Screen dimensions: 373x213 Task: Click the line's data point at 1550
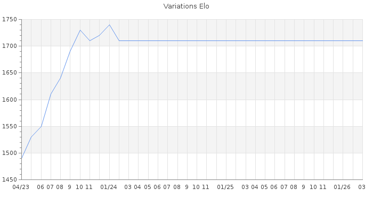point(41,126)
